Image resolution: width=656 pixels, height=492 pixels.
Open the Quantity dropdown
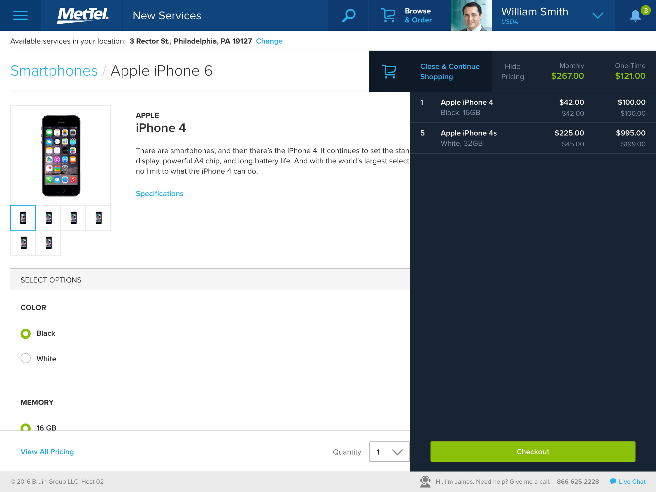389,452
